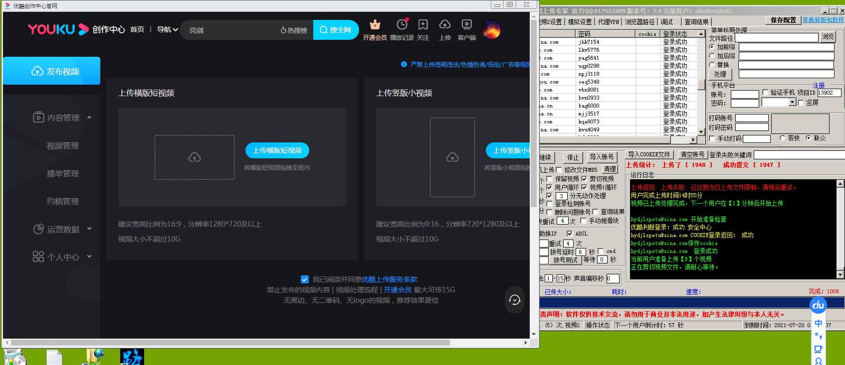Image resolution: width=845 pixels, height=365 pixels.
Task: Open the 关注 bookmark icon
Action: (423, 24)
